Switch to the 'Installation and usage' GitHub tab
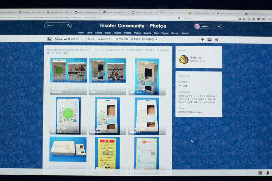The image size is (272, 181). pyautogui.click(x=144, y=13)
